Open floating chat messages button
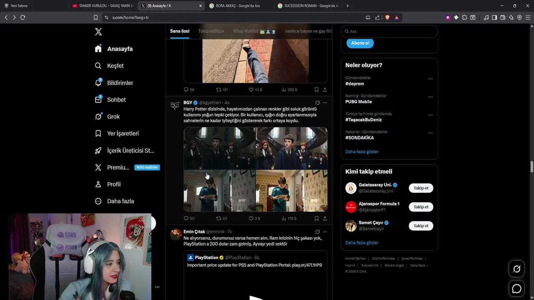The image size is (534, 300). pyautogui.click(x=516, y=288)
